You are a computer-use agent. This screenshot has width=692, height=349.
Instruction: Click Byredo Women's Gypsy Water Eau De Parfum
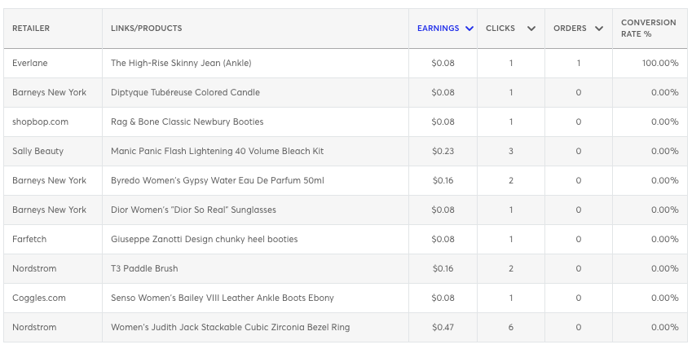click(217, 180)
